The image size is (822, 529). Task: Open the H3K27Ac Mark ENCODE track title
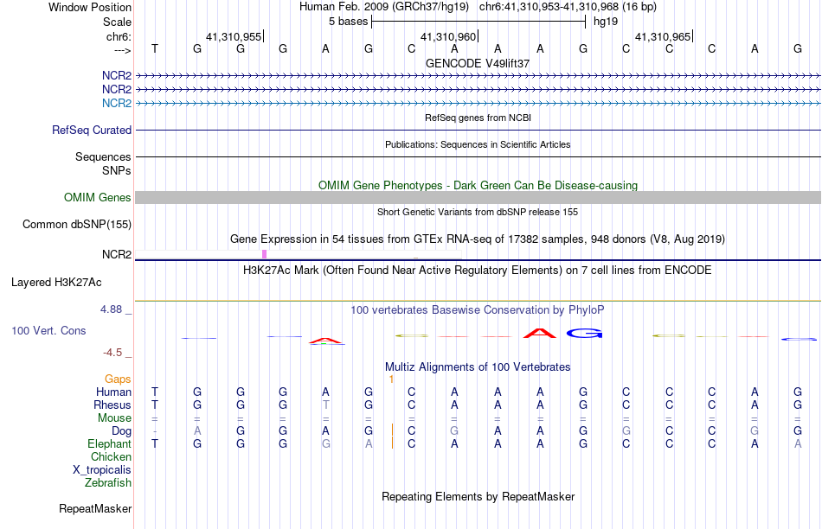point(478,271)
